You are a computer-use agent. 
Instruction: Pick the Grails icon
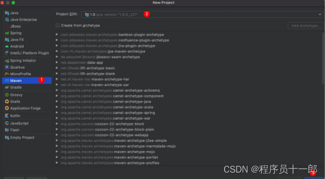coord(7,102)
